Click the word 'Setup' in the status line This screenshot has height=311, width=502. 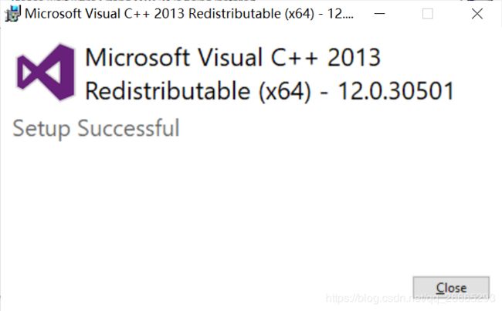coord(41,129)
